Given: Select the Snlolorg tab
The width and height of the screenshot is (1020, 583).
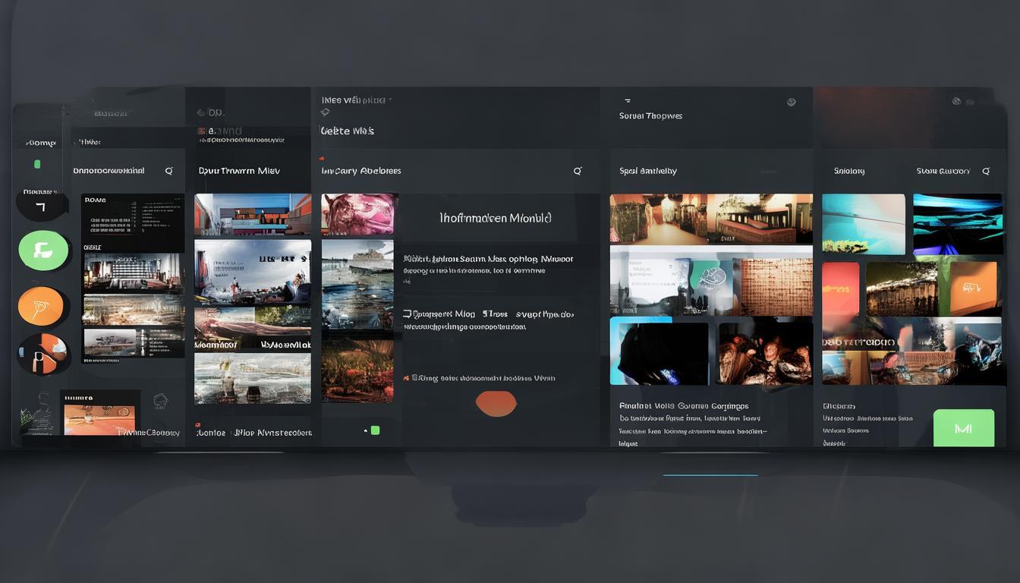Looking at the screenshot, I should (848, 172).
